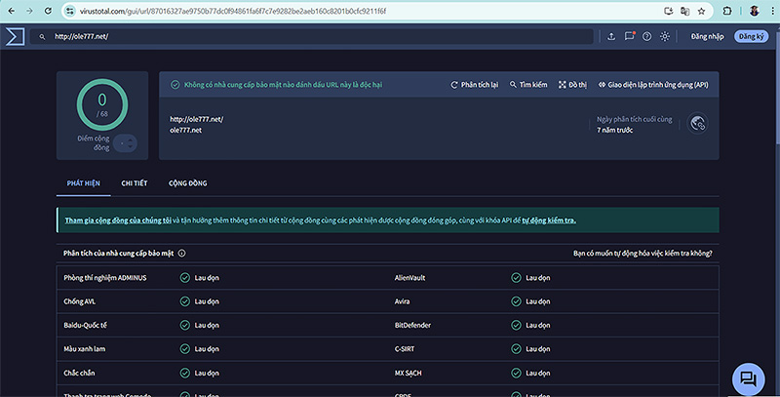Viewport: 780px width, 397px height.
Task: Bookmark this page with the star icon
Action: [701, 11]
